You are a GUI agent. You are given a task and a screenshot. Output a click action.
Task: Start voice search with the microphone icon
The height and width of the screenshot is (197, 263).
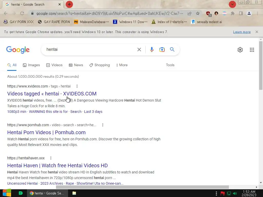pos(152,50)
